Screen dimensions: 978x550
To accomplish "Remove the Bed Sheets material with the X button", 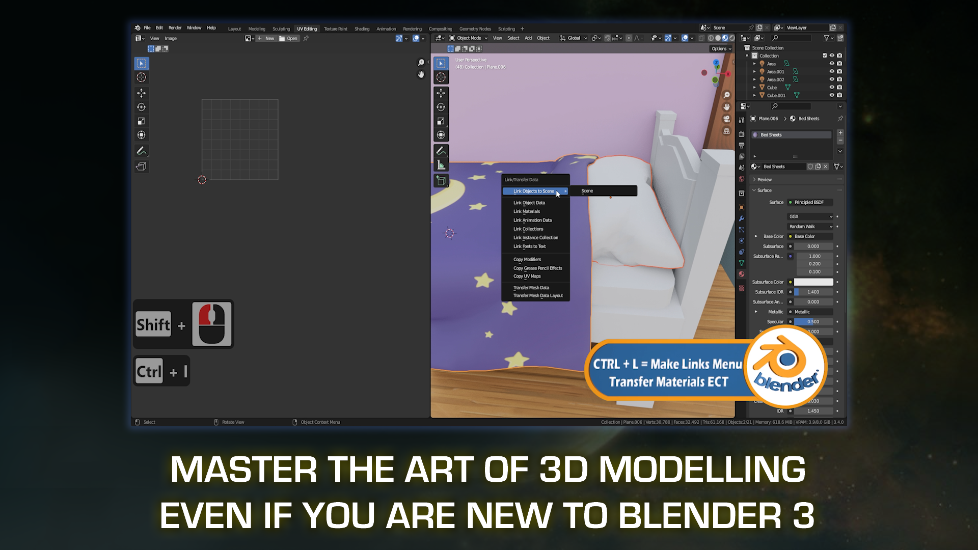I will 826,167.
